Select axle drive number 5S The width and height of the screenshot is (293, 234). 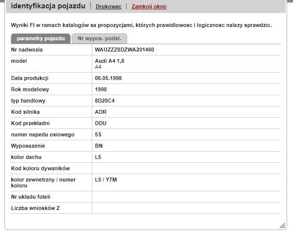[98, 134]
